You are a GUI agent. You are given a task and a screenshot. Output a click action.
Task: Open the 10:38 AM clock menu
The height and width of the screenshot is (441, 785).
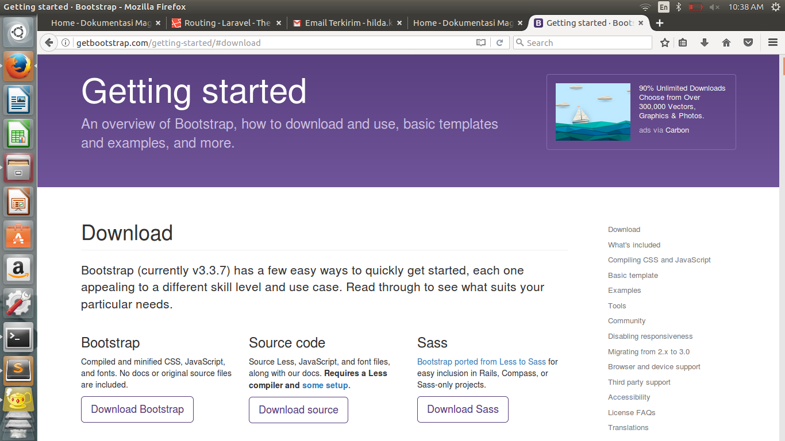tap(745, 7)
